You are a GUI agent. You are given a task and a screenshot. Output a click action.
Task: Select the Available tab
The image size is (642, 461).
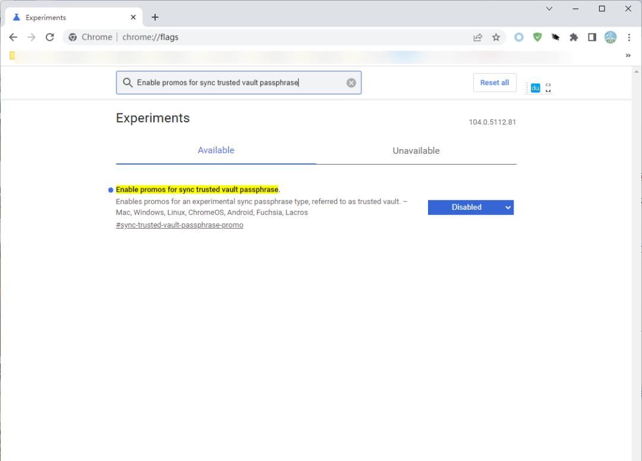click(x=216, y=150)
